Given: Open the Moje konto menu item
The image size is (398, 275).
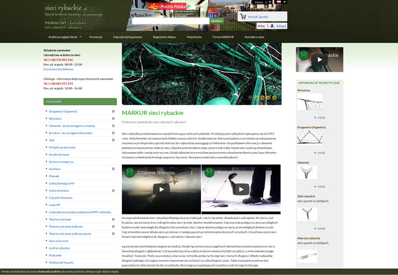Looking at the screenshot, I should click(x=194, y=37).
